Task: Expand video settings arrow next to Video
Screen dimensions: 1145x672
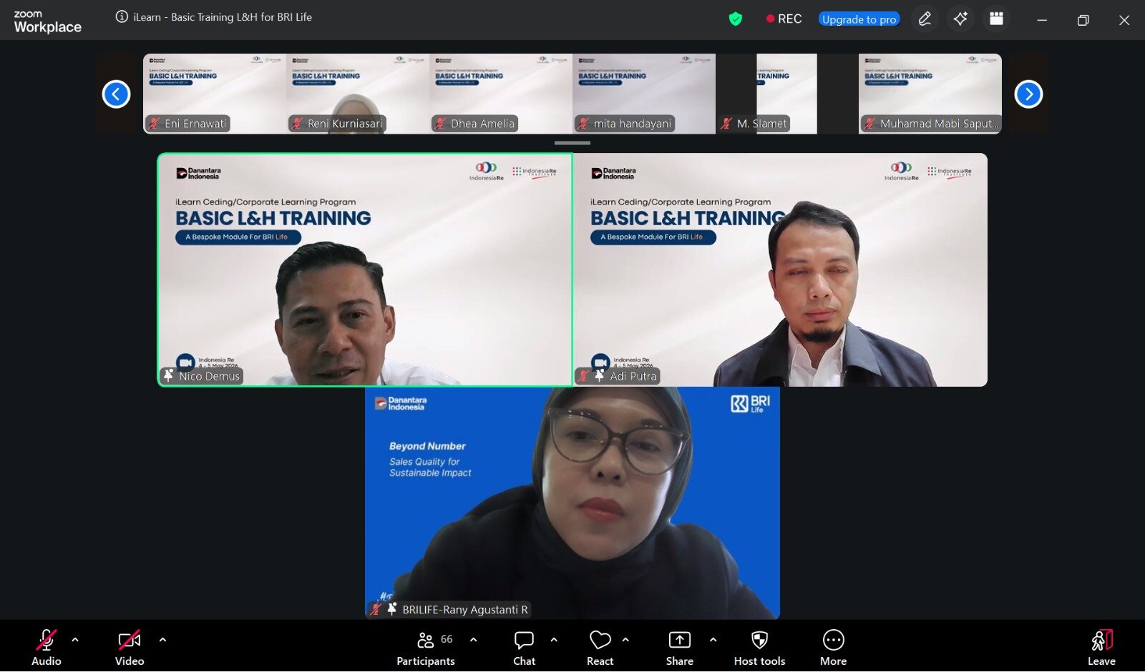Action: pos(162,640)
